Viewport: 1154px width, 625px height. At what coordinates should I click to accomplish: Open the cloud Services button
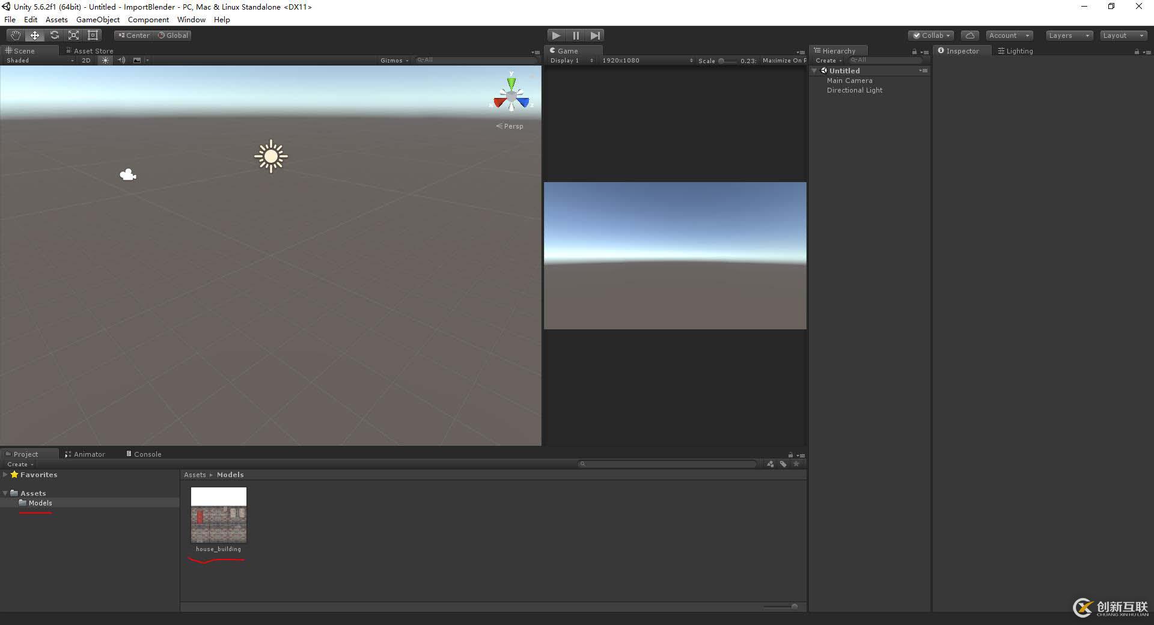click(x=969, y=35)
